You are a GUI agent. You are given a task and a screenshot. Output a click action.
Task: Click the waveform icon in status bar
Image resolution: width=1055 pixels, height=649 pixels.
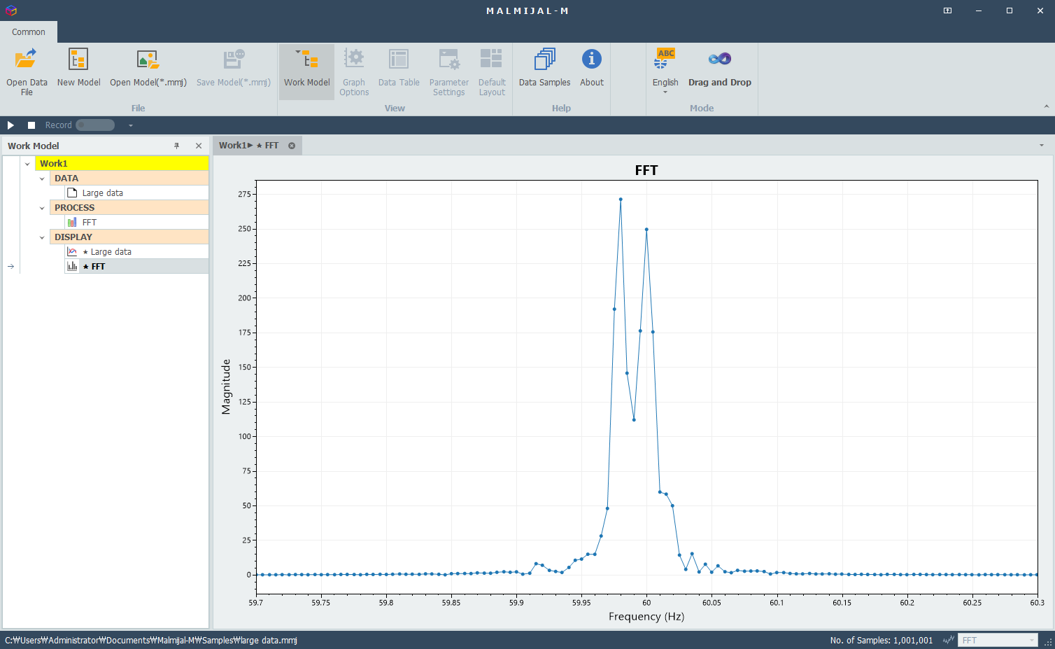point(948,640)
